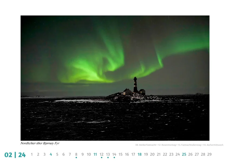Click day 29 in the date row

[x=209, y=154]
